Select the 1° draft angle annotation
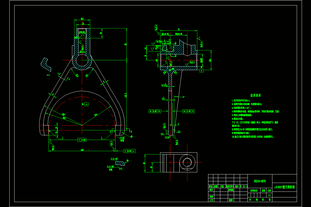The image size is (311, 207). 183,97
